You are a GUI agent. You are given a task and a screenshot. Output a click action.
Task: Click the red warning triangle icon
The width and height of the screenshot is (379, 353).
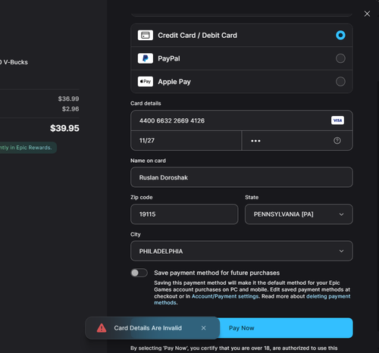[102, 328]
